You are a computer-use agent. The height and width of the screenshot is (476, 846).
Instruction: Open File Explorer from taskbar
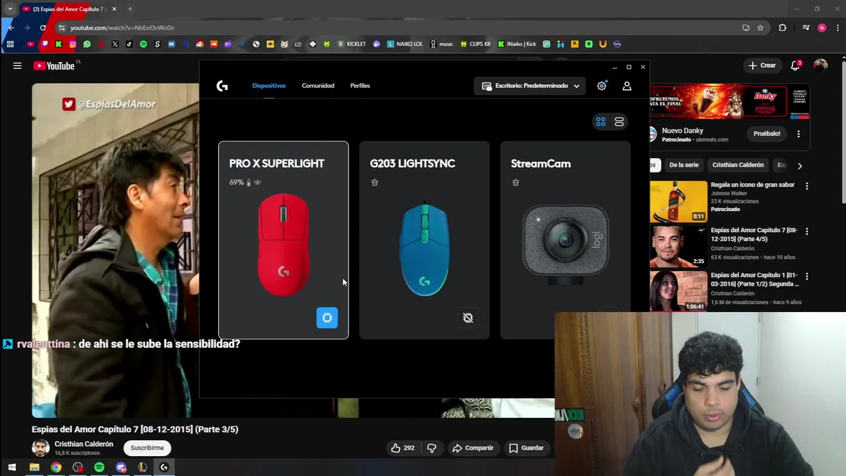34,467
